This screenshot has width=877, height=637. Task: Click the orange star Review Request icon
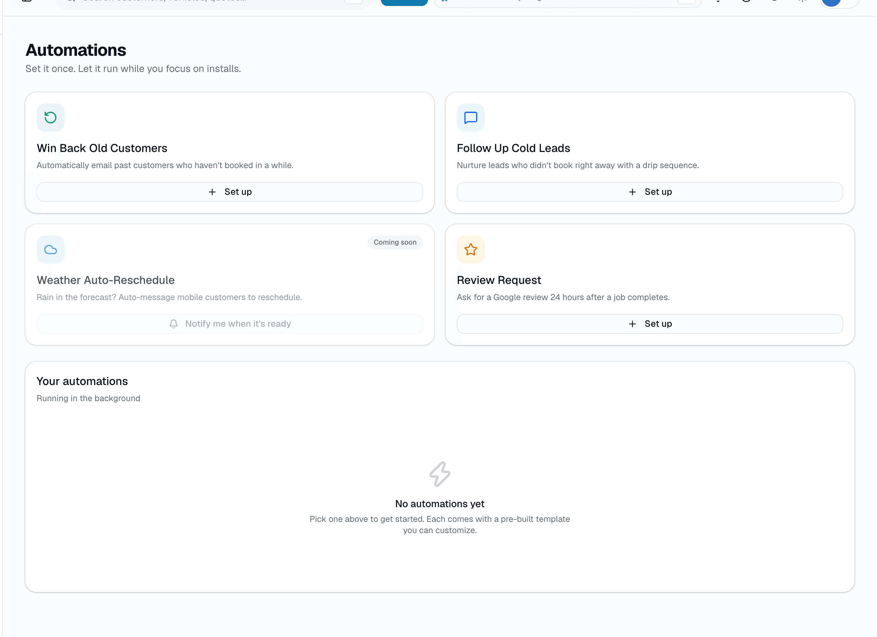tap(470, 250)
